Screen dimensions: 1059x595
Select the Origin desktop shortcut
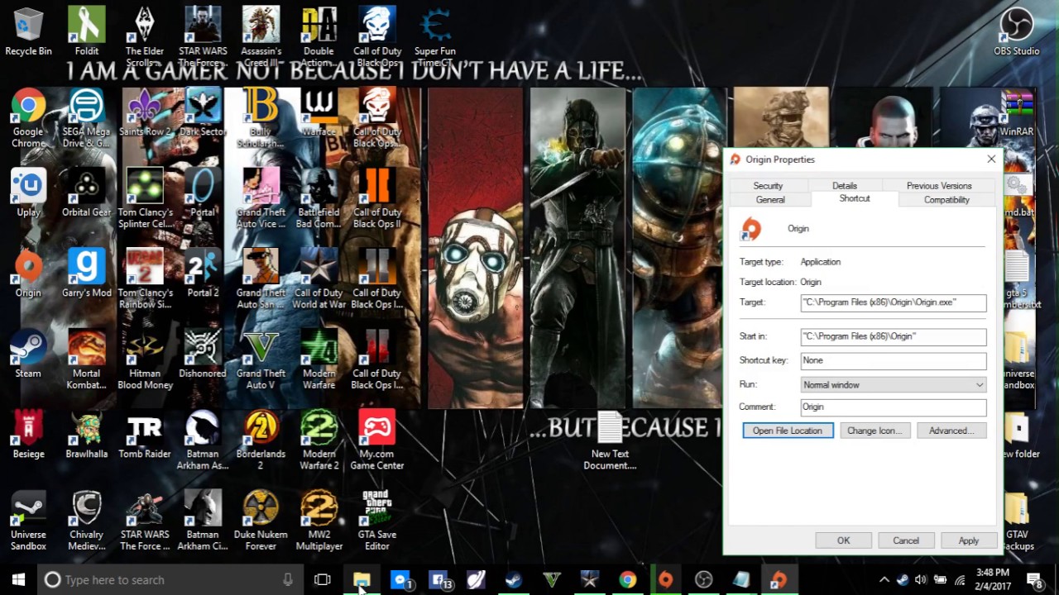click(28, 274)
